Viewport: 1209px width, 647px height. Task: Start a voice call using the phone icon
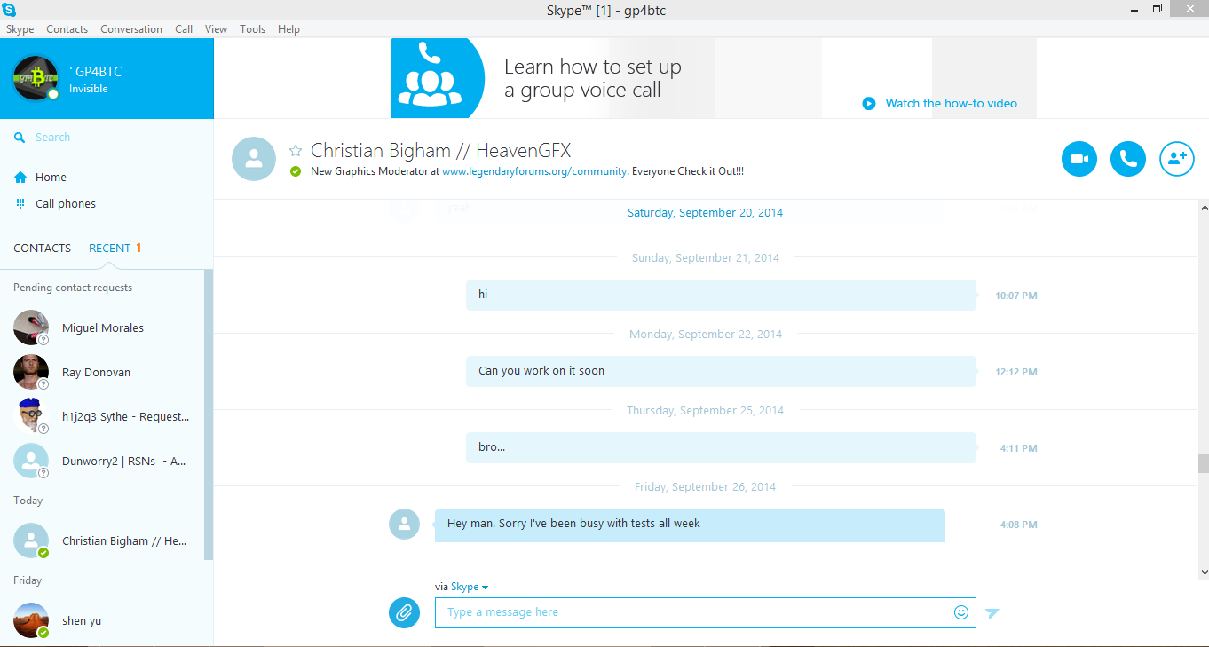pyautogui.click(x=1128, y=159)
